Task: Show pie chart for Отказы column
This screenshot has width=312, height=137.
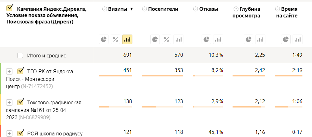Action: pos(206,39)
